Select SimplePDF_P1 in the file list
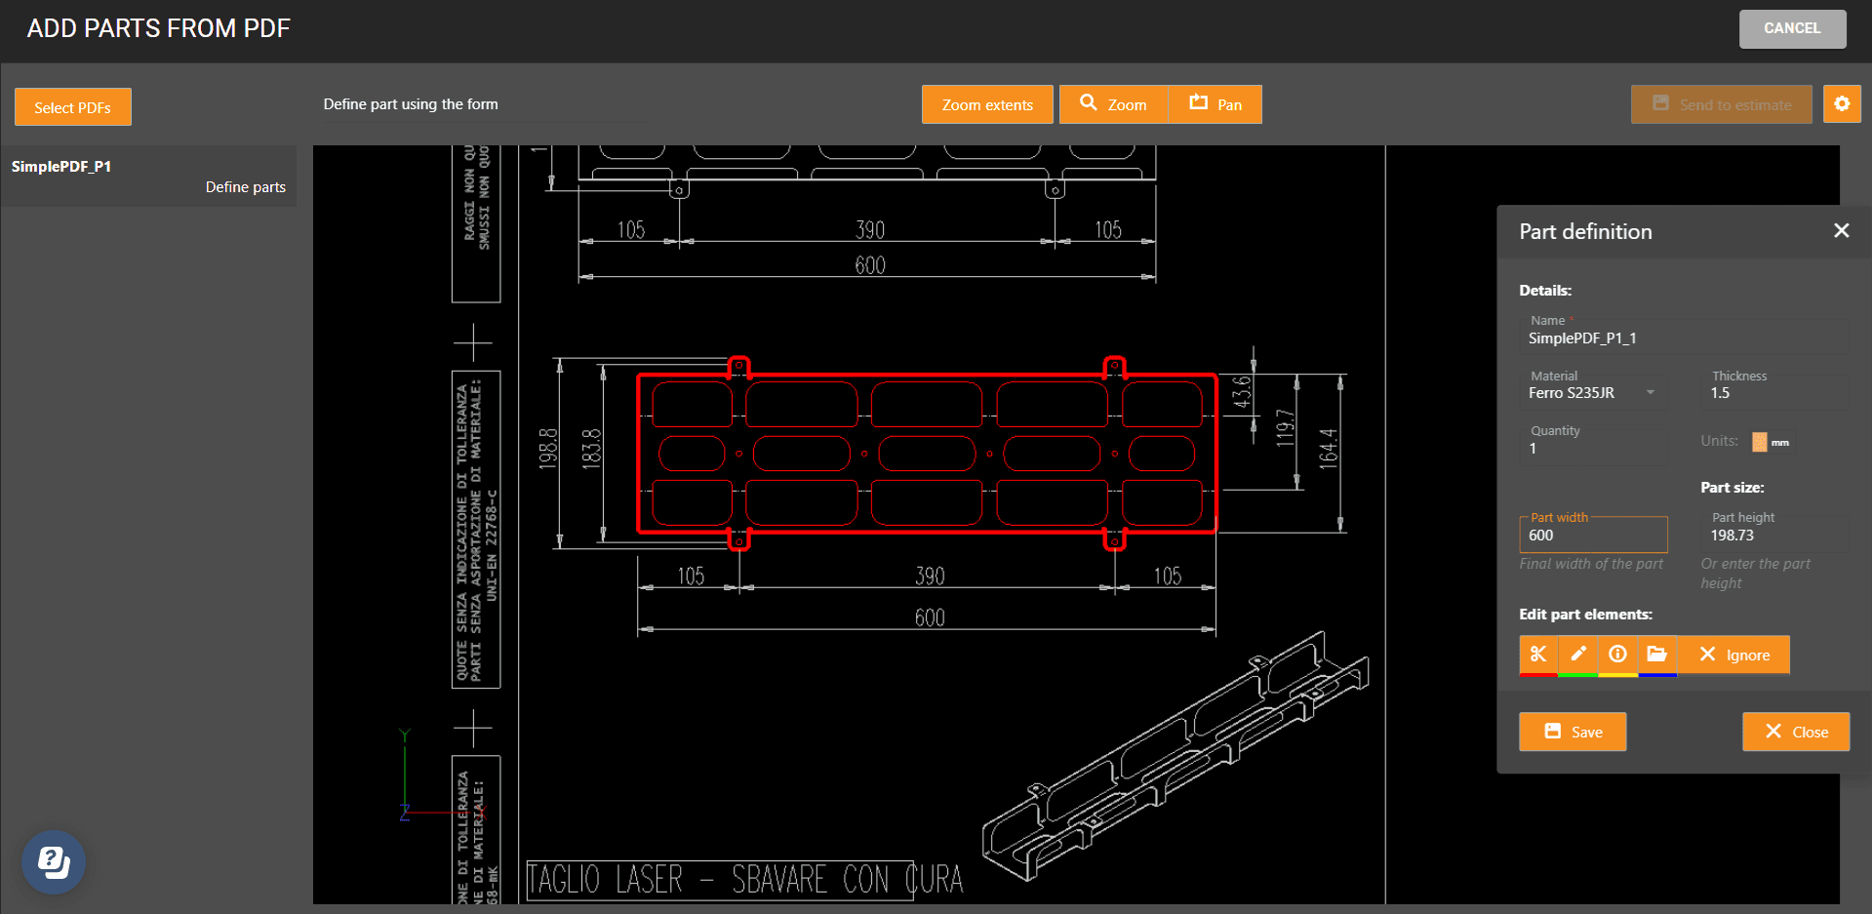Screen dimensions: 1872x914 point(61,167)
